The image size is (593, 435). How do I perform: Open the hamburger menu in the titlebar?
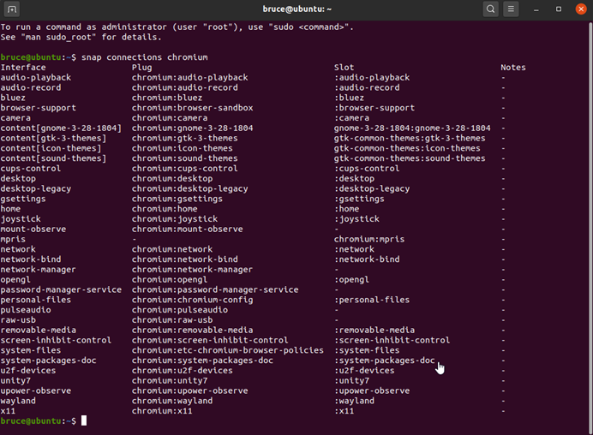[x=511, y=9]
